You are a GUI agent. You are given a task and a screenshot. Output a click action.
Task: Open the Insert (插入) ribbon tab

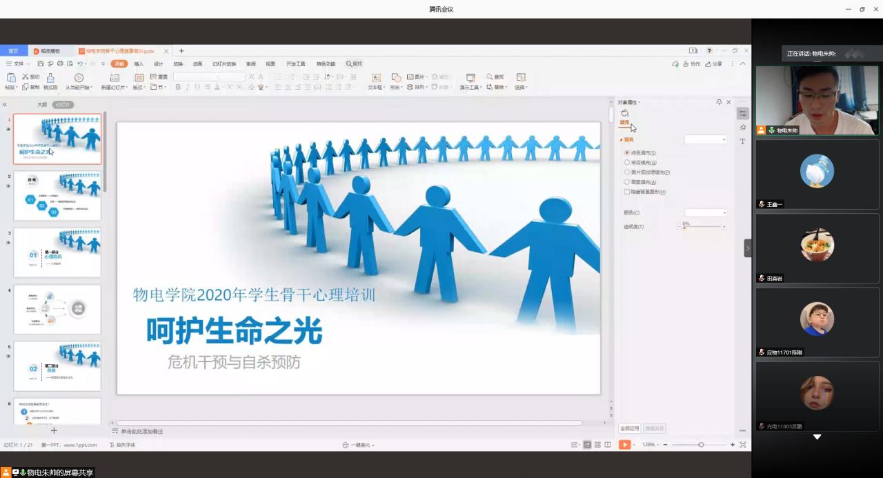(139, 63)
